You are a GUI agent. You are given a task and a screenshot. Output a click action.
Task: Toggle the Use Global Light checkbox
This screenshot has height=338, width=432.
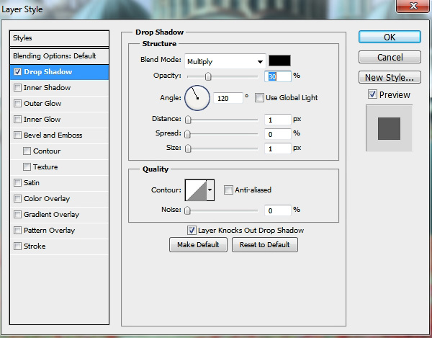[260, 98]
